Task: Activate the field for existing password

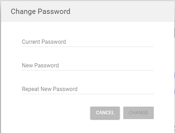Action: (x=88, y=42)
